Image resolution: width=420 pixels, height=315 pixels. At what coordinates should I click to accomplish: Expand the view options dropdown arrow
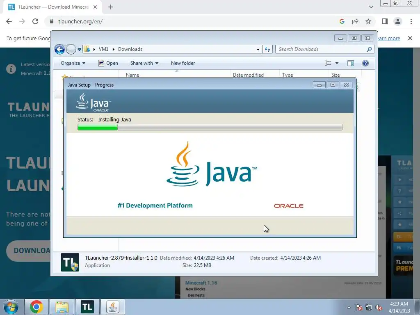pyautogui.click(x=337, y=63)
